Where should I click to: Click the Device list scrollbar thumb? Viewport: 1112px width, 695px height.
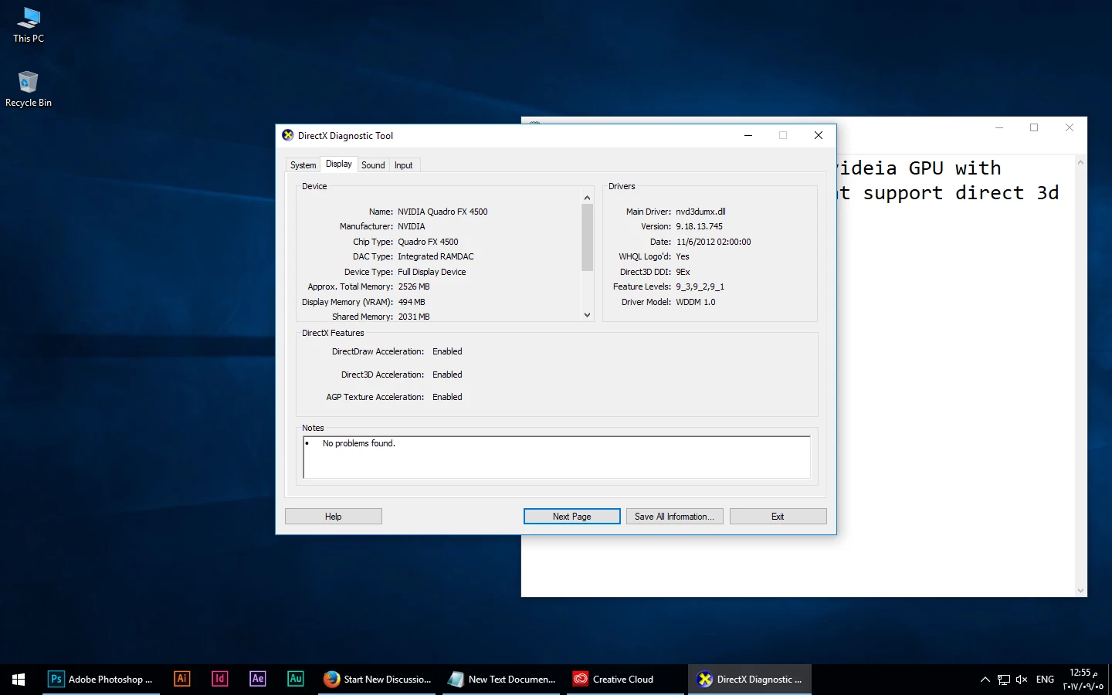tap(587, 237)
